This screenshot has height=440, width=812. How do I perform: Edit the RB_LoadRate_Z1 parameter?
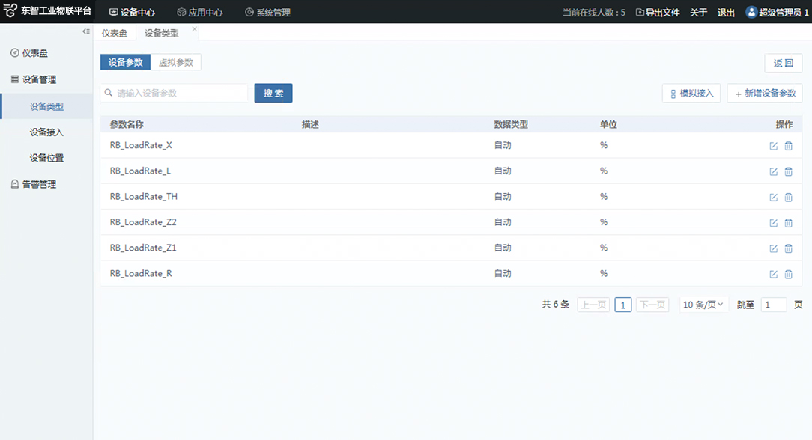point(774,248)
